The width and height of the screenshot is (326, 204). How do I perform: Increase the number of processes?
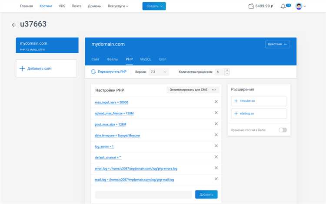(x=227, y=71)
